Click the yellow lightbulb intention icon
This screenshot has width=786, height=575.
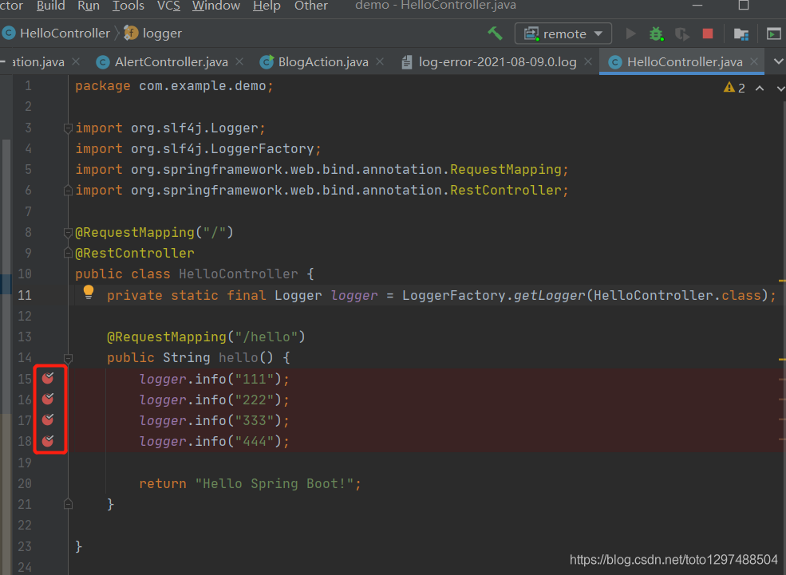point(89,292)
